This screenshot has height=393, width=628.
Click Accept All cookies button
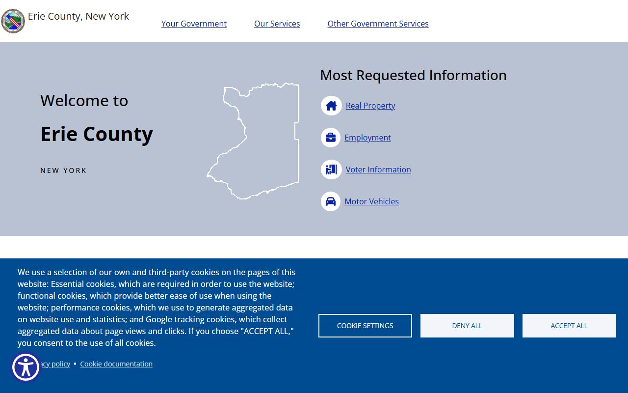click(569, 326)
